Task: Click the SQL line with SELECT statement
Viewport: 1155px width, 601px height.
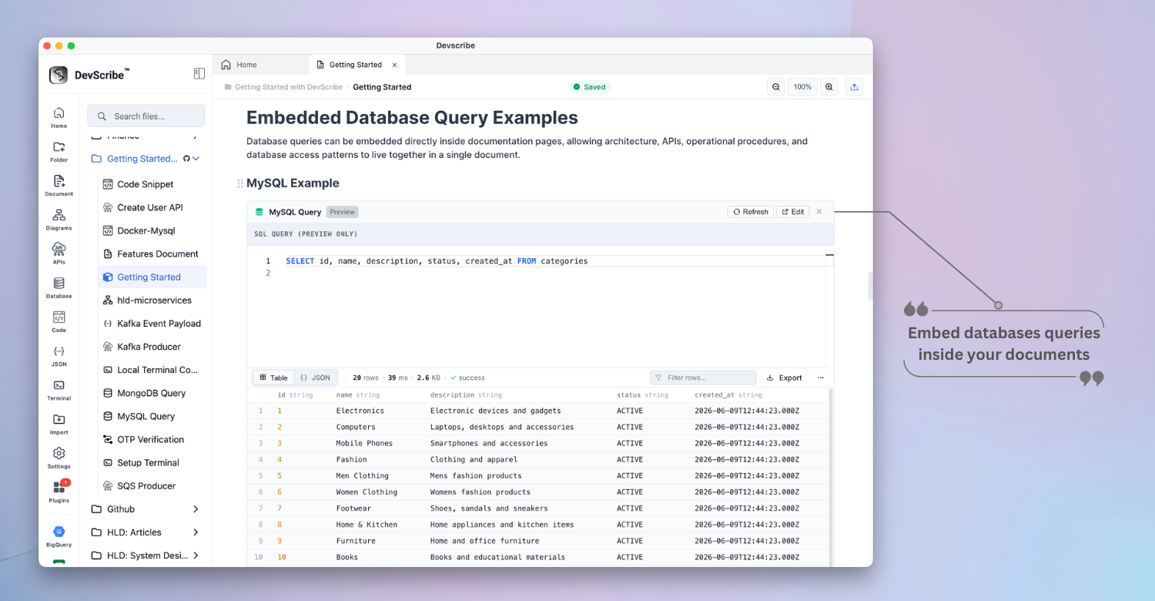Action: tap(437, 261)
